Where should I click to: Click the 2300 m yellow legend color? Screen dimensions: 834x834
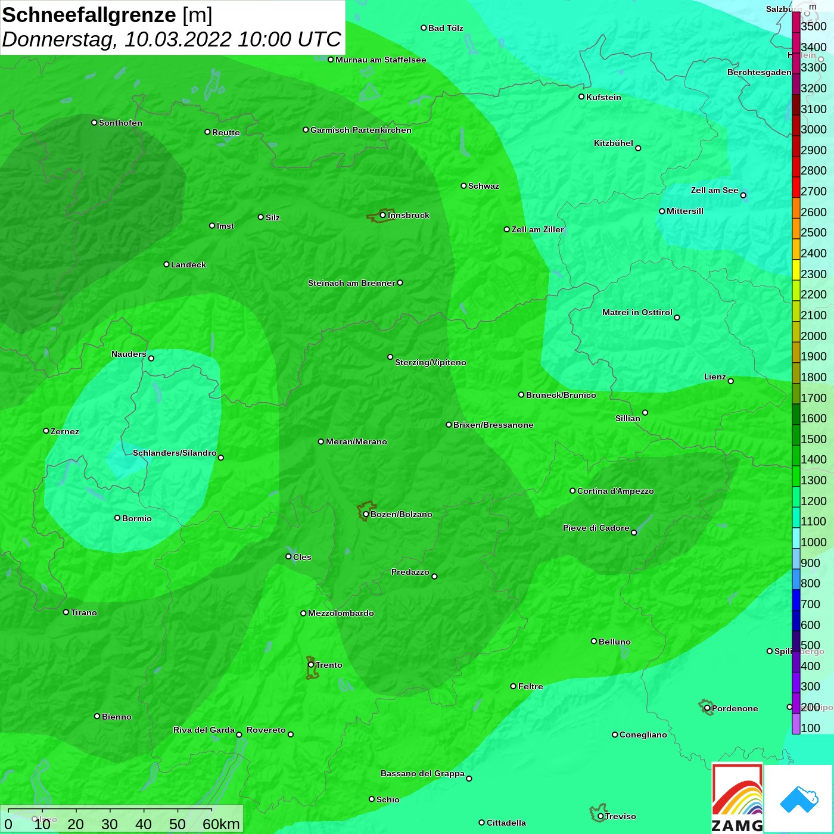click(x=796, y=270)
